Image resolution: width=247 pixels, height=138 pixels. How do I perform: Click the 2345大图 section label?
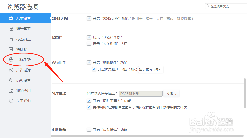[x=60, y=19]
